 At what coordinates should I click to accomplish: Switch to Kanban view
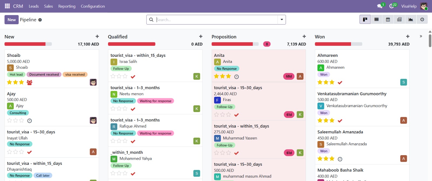point(365,19)
